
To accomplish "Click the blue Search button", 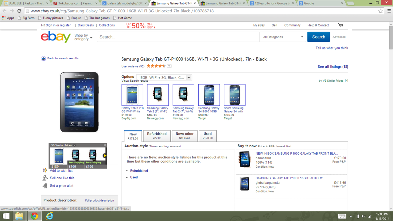I will 318,37.
